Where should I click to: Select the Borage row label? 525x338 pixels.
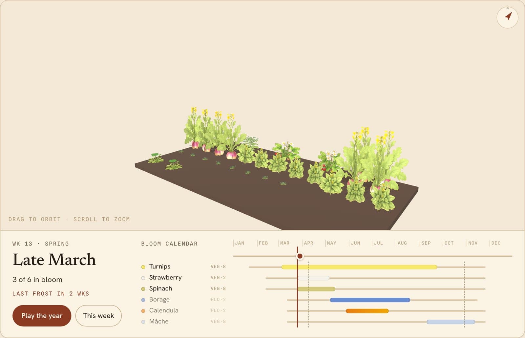pos(159,299)
